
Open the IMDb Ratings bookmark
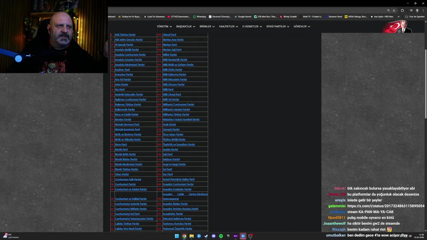(356, 17)
